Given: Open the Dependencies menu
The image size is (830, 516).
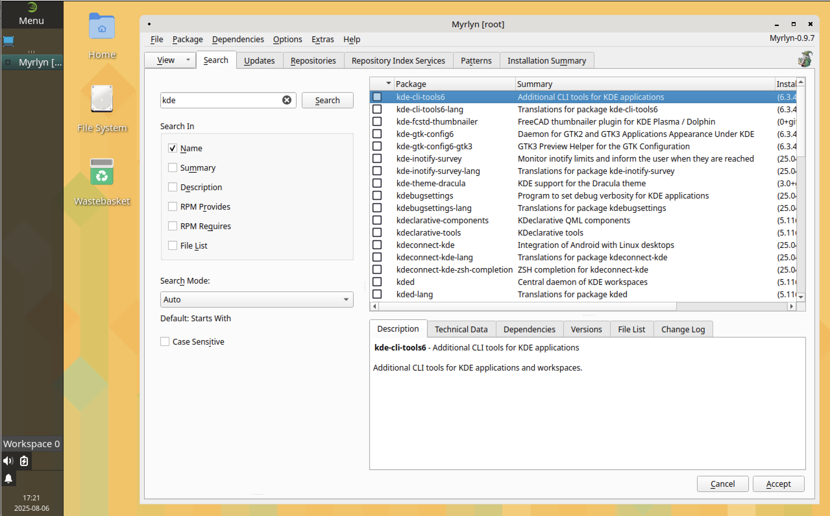Looking at the screenshot, I should (x=238, y=39).
